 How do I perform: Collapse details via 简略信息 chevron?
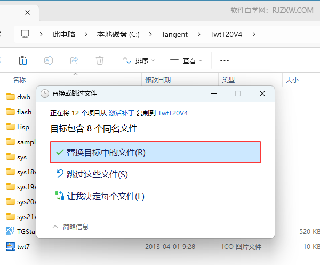55,227
